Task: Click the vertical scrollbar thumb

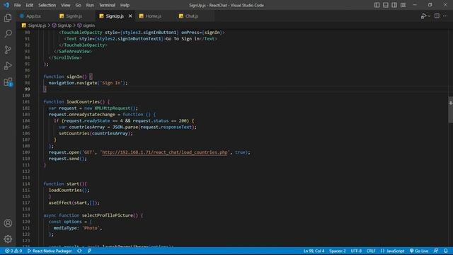Action: (450, 110)
